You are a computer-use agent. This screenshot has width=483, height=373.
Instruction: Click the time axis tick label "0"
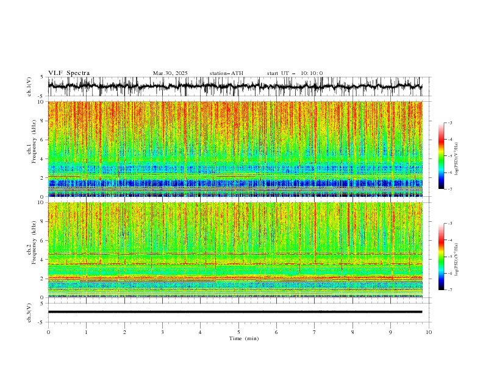(x=48, y=332)
